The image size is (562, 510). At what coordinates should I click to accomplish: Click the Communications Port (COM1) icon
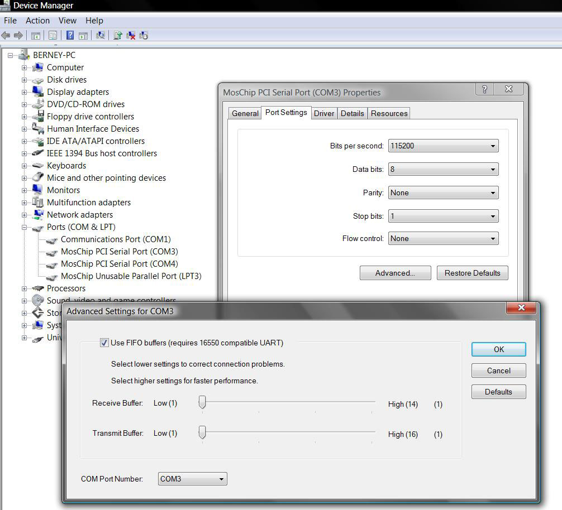[x=51, y=240]
